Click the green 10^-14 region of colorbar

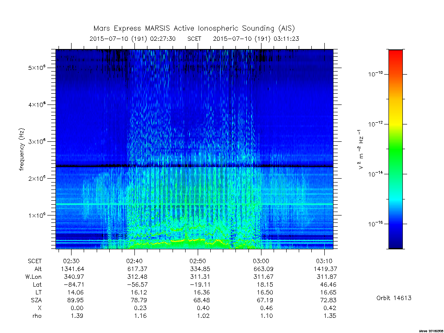coord(395,174)
